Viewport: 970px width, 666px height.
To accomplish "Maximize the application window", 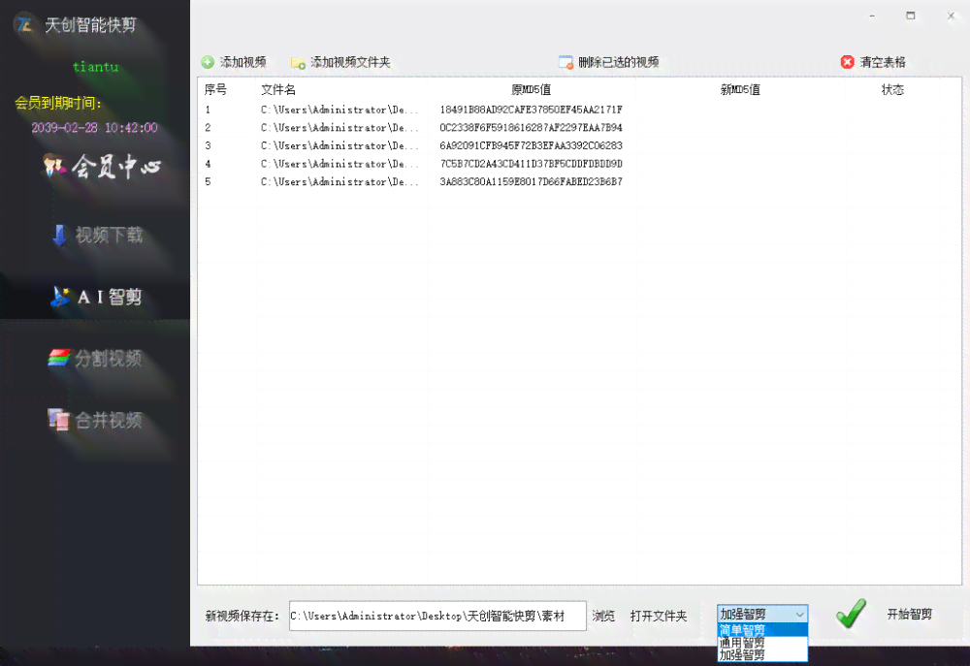I will (x=911, y=16).
